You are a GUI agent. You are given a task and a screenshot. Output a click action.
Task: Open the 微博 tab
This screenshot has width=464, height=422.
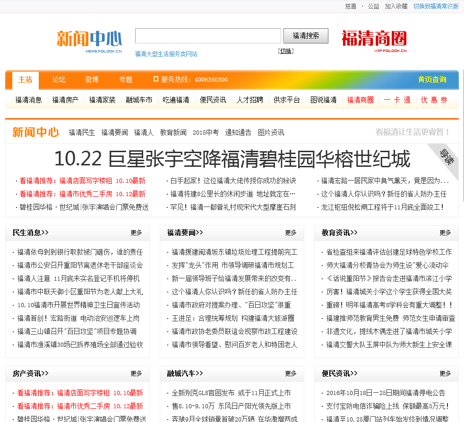point(92,79)
